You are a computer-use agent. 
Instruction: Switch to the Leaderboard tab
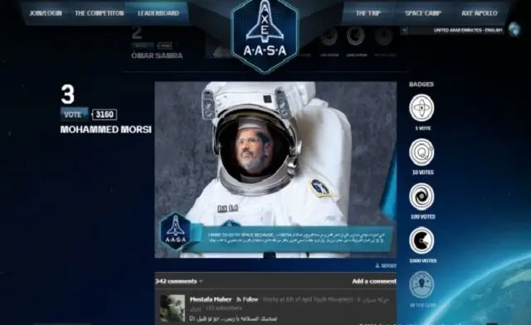(158, 13)
